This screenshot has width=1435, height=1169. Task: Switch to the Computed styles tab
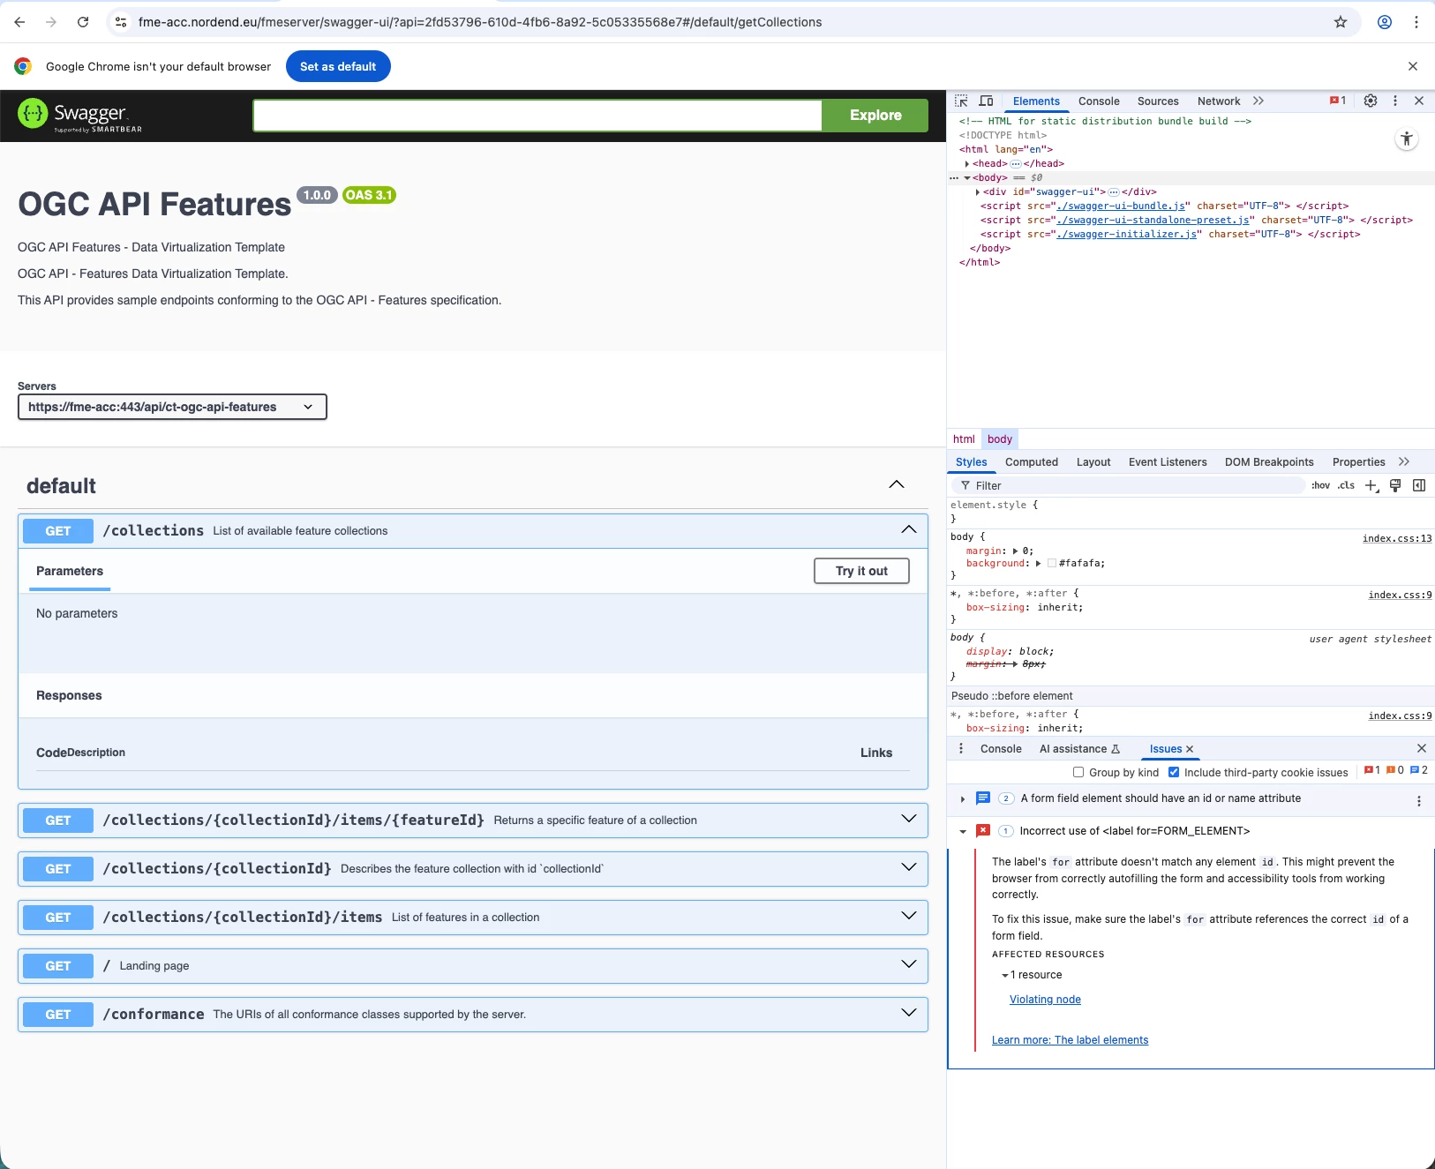click(x=1032, y=462)
